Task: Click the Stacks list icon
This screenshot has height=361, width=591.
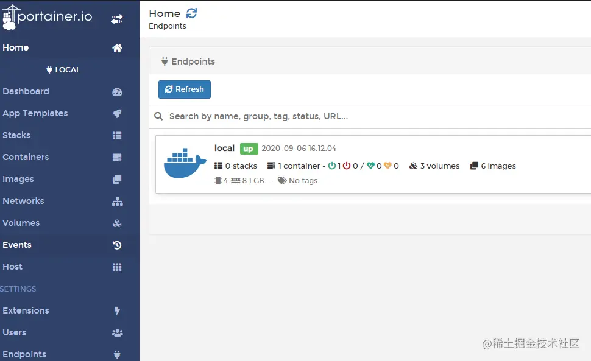Action: [117, 136]
